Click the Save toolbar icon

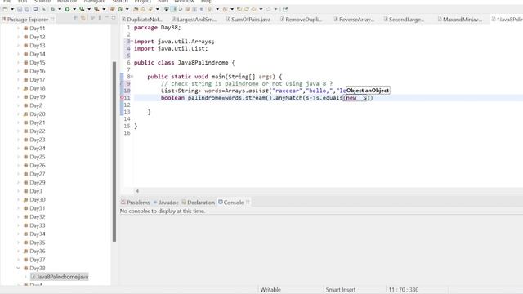click(x=20, y=9)
